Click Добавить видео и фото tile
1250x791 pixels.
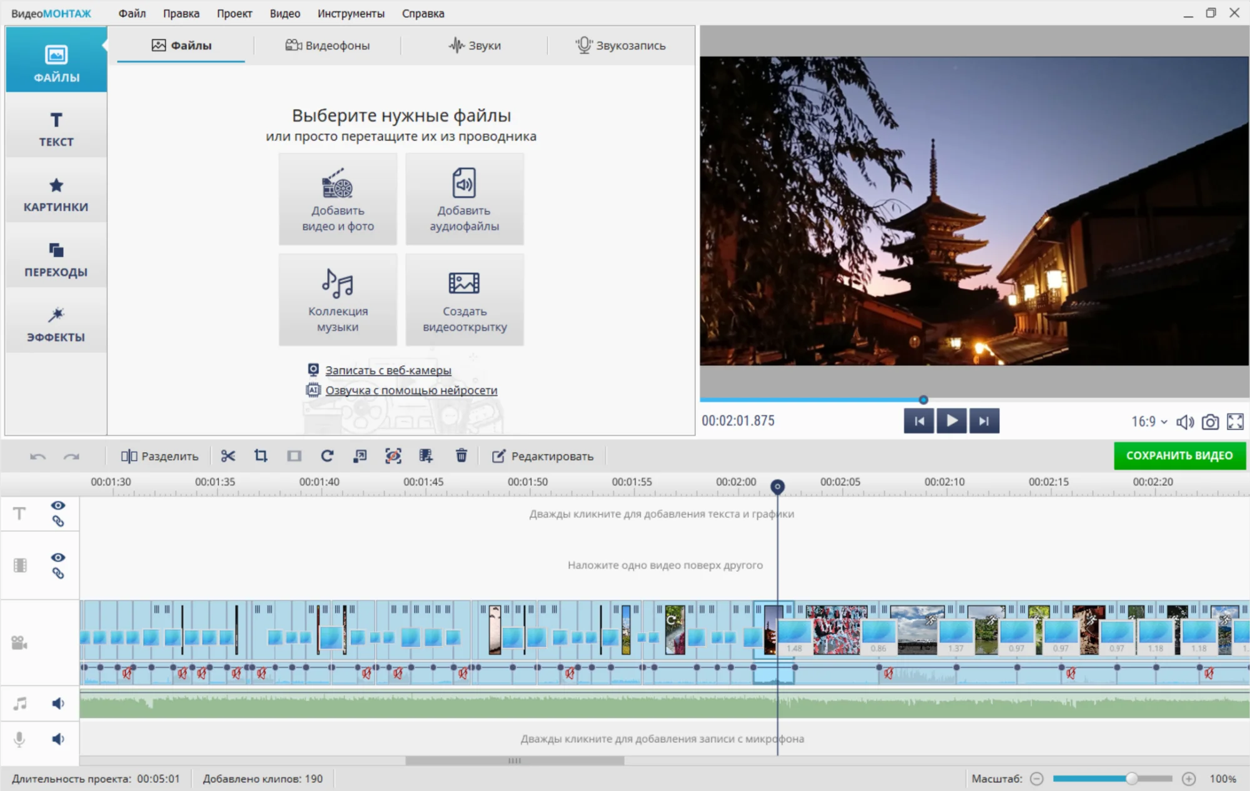[338, 199]
